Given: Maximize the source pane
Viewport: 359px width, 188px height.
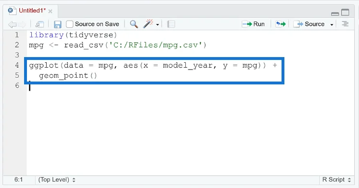Looking at the screenshot, I should click(345, 12).
